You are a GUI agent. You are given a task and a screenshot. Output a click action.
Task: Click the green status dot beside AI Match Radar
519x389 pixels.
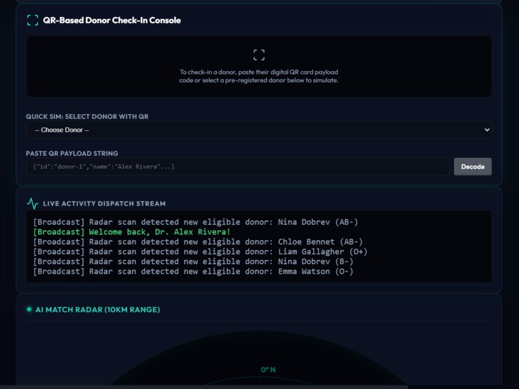pyautogui.click(x=29, y=310)
